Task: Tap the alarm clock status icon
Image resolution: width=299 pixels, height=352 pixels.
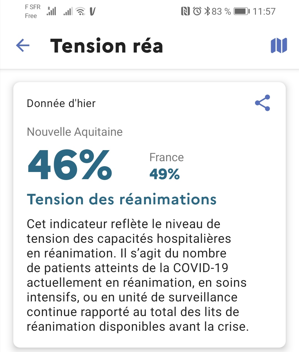Action: coord(197,11)
